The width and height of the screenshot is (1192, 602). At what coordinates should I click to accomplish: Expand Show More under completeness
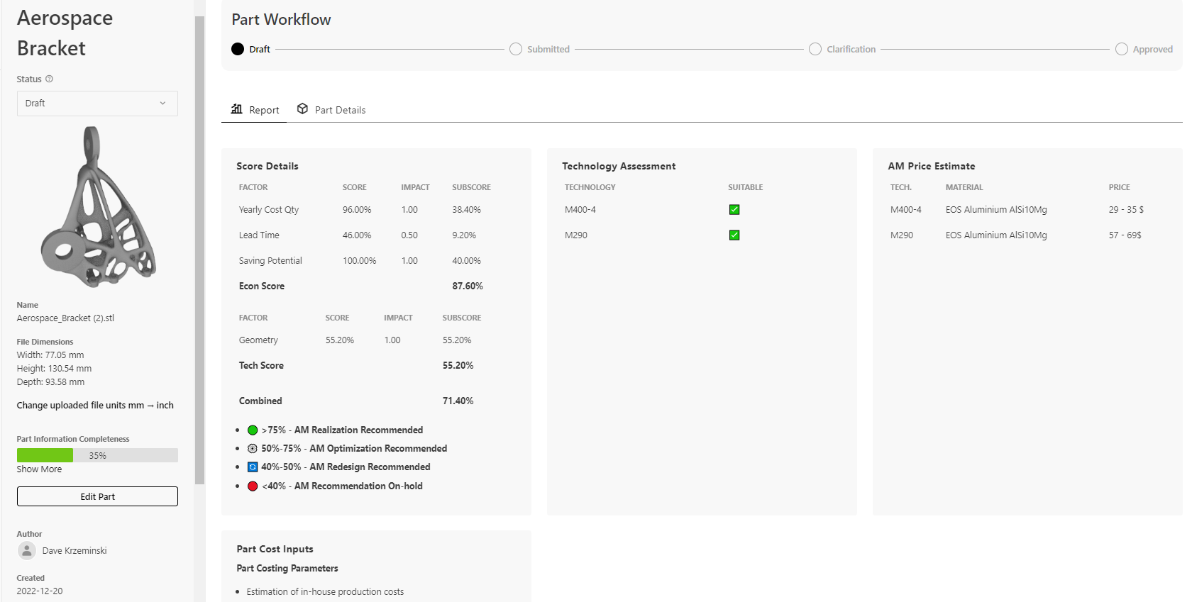pyautogui.click(x=39, y=469)
